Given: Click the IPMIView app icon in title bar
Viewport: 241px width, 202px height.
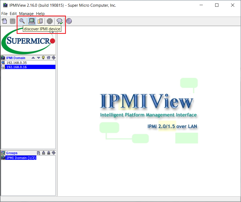Looking at the screenshot, I should (5, 5).
